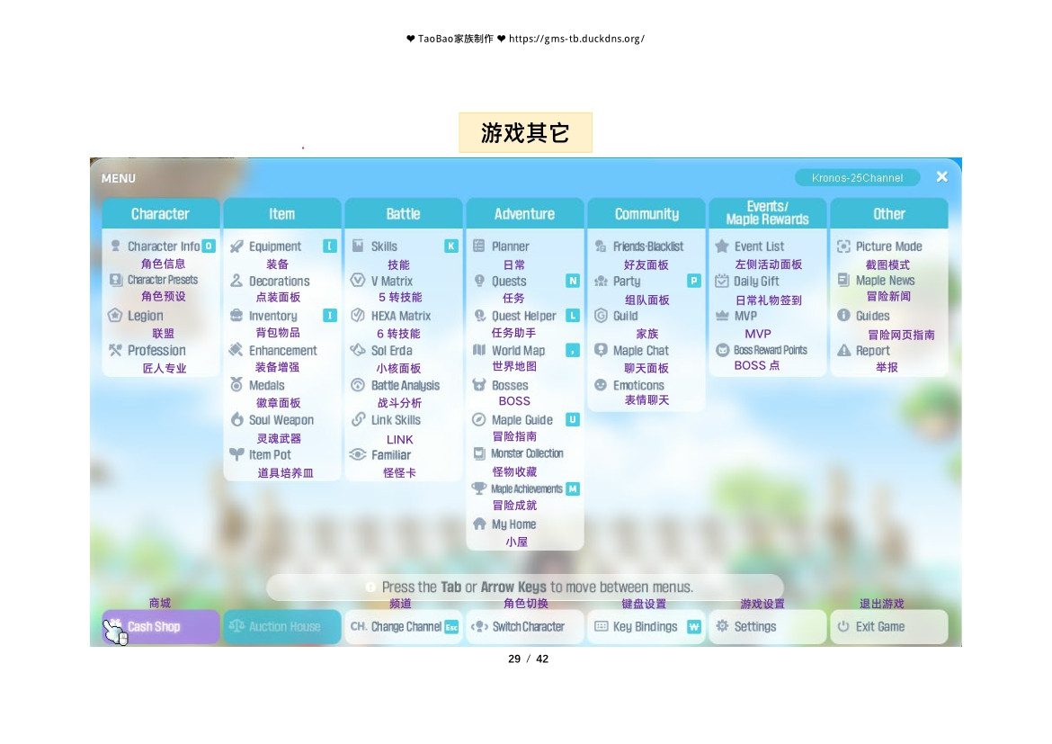Open Key Bindings settings
This screenshot has height=744, width=1052.
pyautogui.click(x=646, y=627)
